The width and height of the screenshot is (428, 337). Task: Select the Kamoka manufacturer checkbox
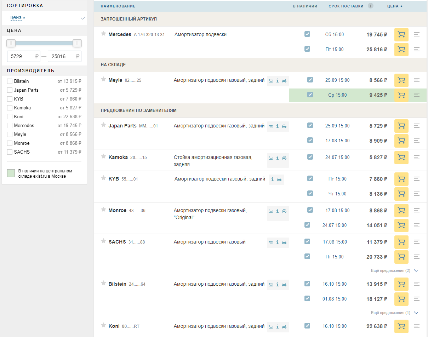pos(10,108)
